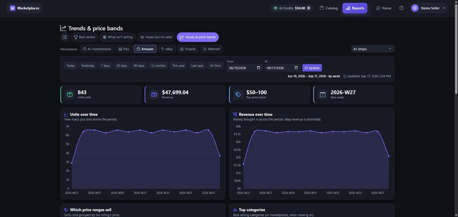The height and width of the screenshot is (217, 458).
Task: Click the calendar icon in From date
Action: click(259, 68)
